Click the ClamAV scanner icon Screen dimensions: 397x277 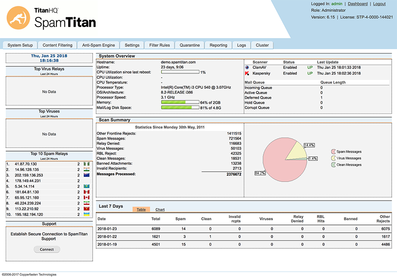pos(247,68)
